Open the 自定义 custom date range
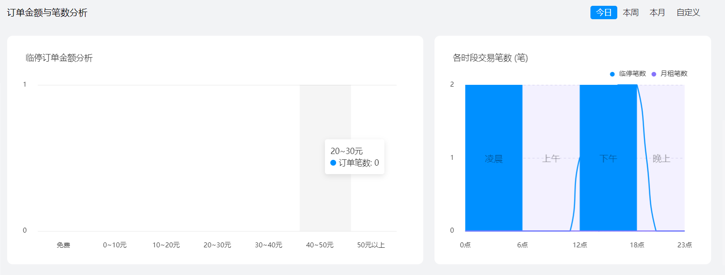Image resolution: width=725 pixels, height=275 pixels. (x=688, y=12)
